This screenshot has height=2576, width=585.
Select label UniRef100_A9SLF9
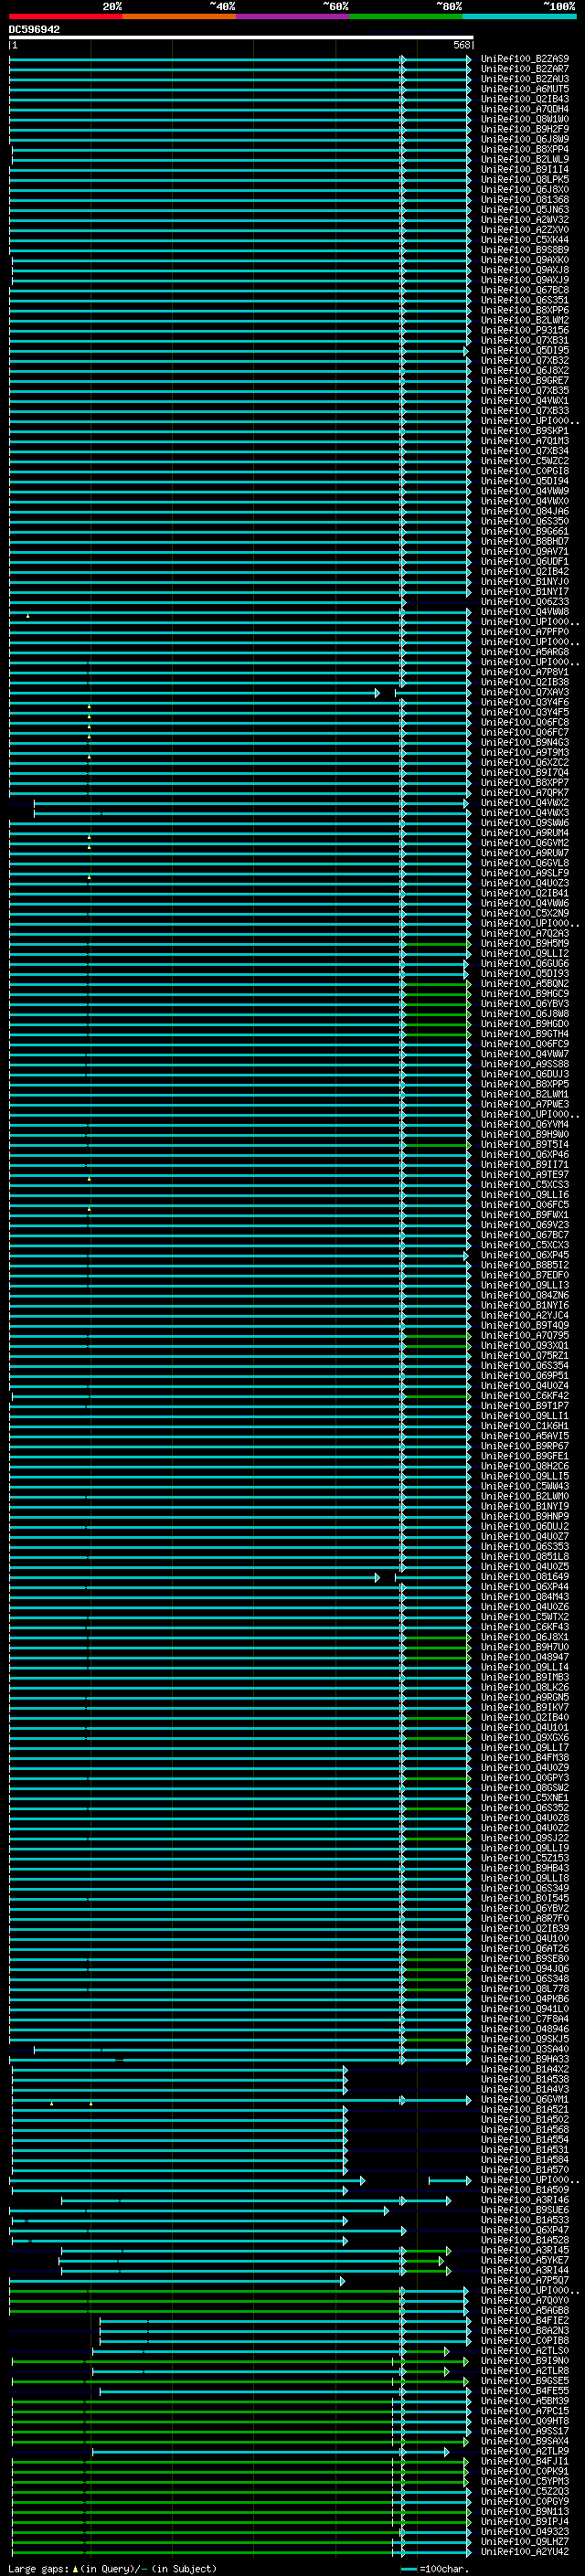point(525,873)
